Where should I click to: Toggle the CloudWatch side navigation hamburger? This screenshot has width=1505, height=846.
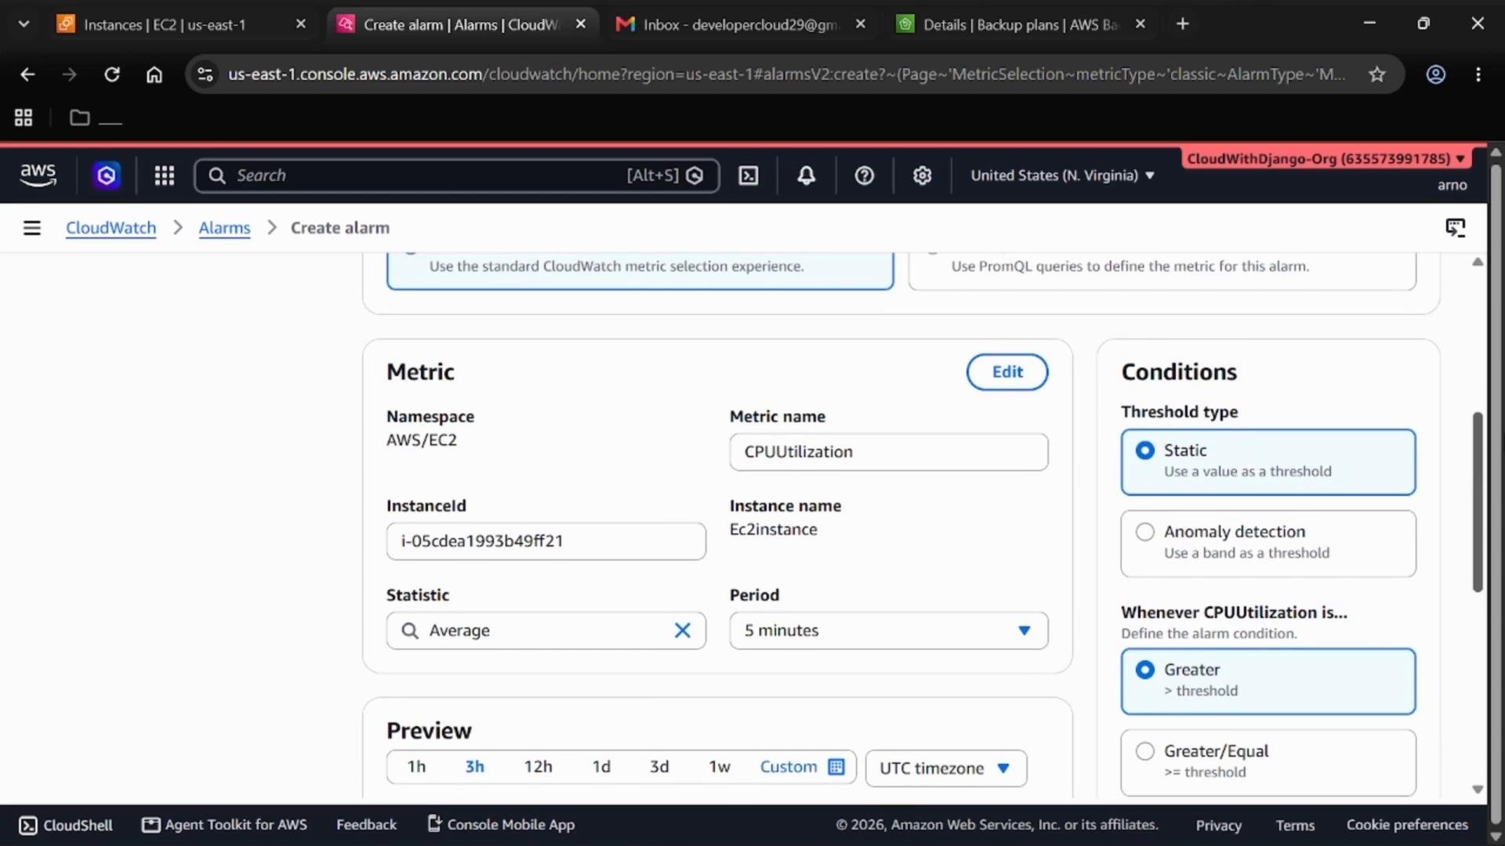coord(31,228)
